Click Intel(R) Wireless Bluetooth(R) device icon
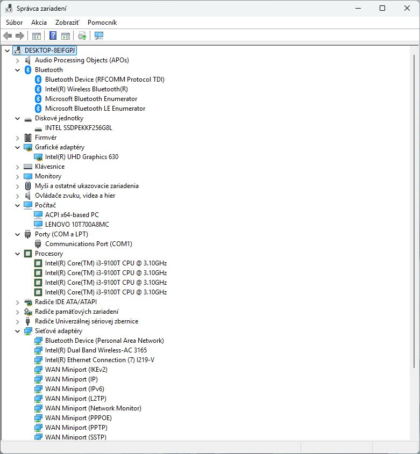 pos(38,89)
